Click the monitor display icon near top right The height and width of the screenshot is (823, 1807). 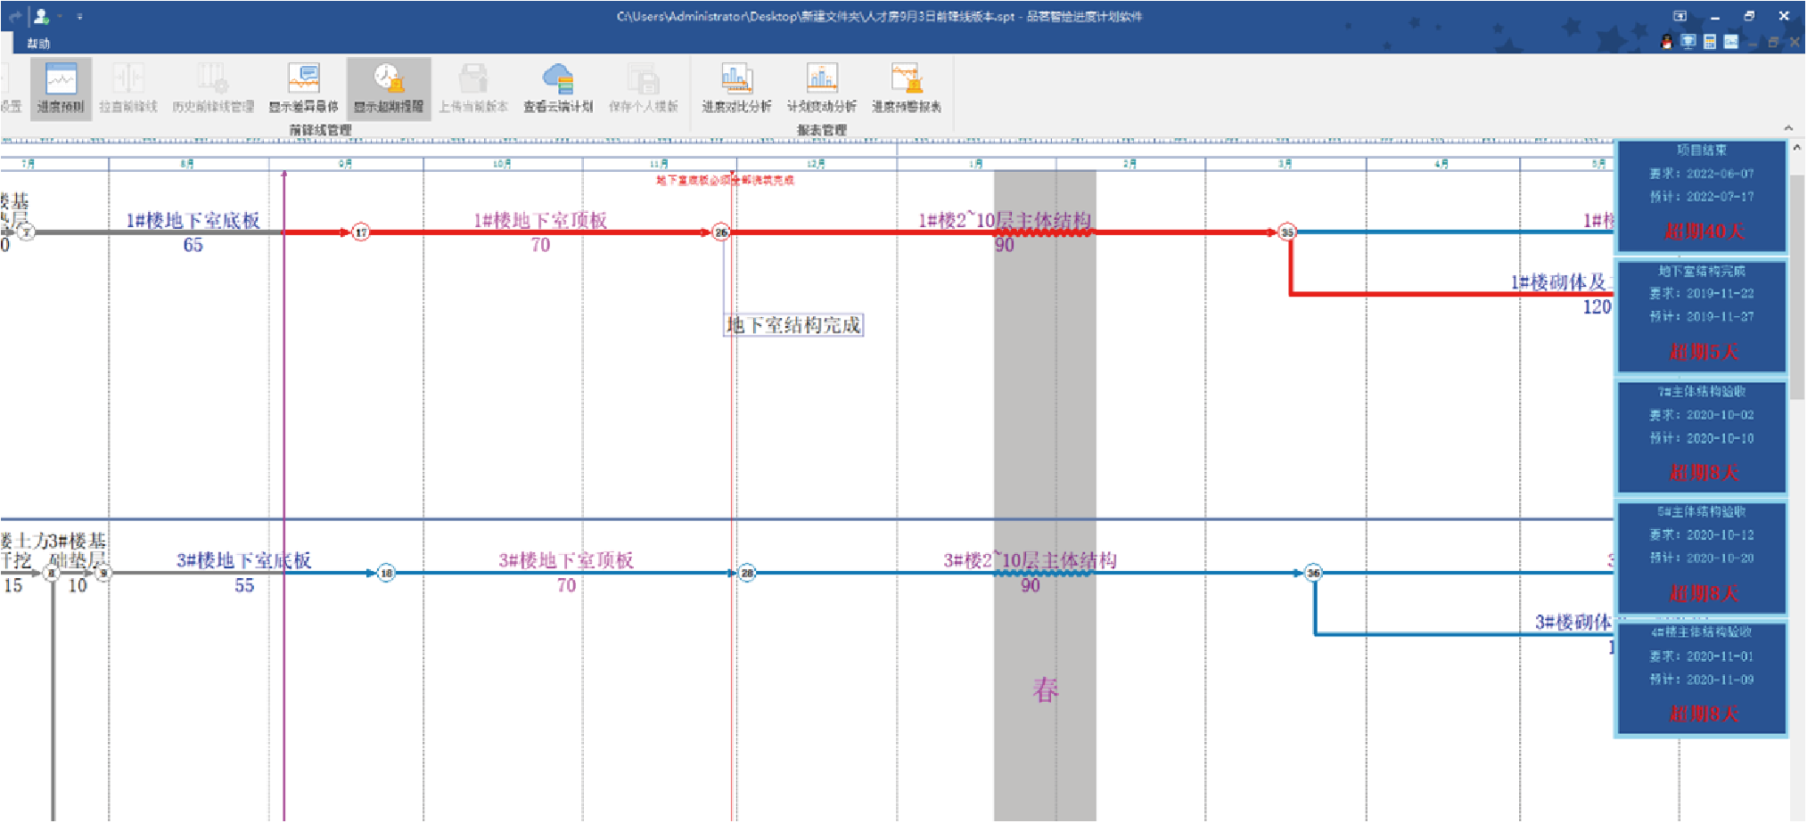pyautogui.click(x=1688, y=42)
